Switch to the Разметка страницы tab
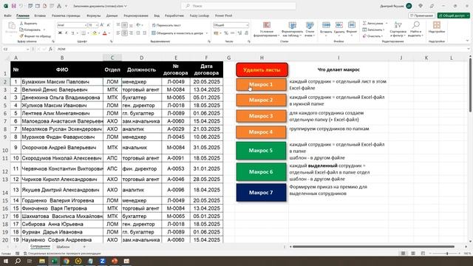The height and width of the screenshot is (266, 473). [66, 16]
